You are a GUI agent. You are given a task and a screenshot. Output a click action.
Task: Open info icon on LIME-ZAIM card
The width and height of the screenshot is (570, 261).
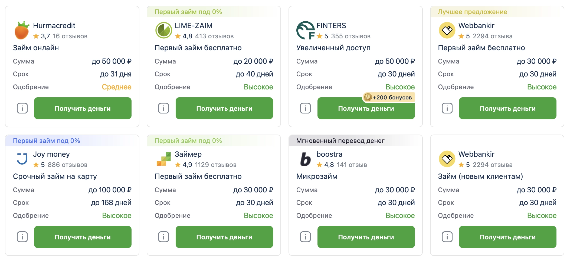click(163, 108)
